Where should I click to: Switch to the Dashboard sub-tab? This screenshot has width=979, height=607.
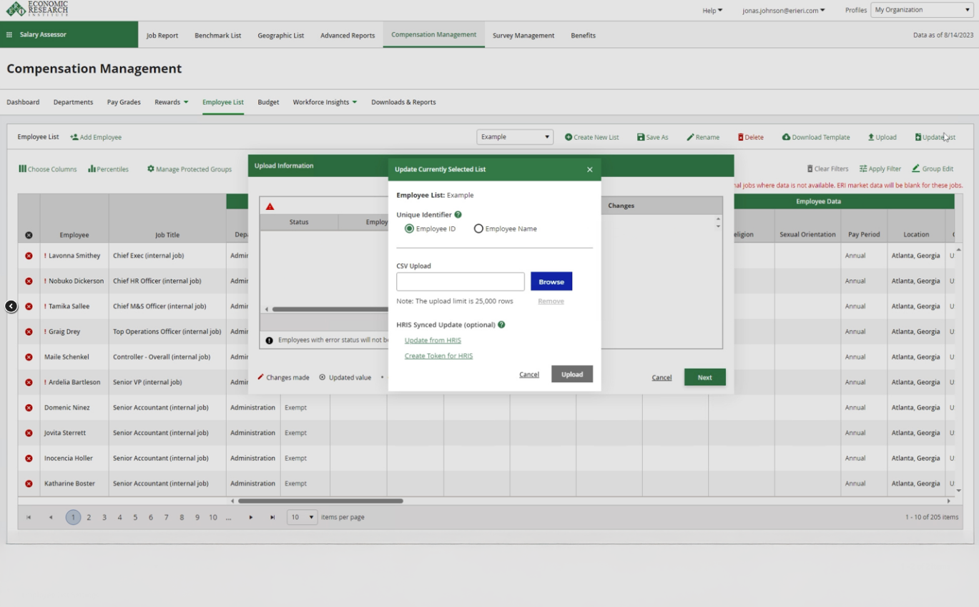pyautogui.click(x=23, y=102)
